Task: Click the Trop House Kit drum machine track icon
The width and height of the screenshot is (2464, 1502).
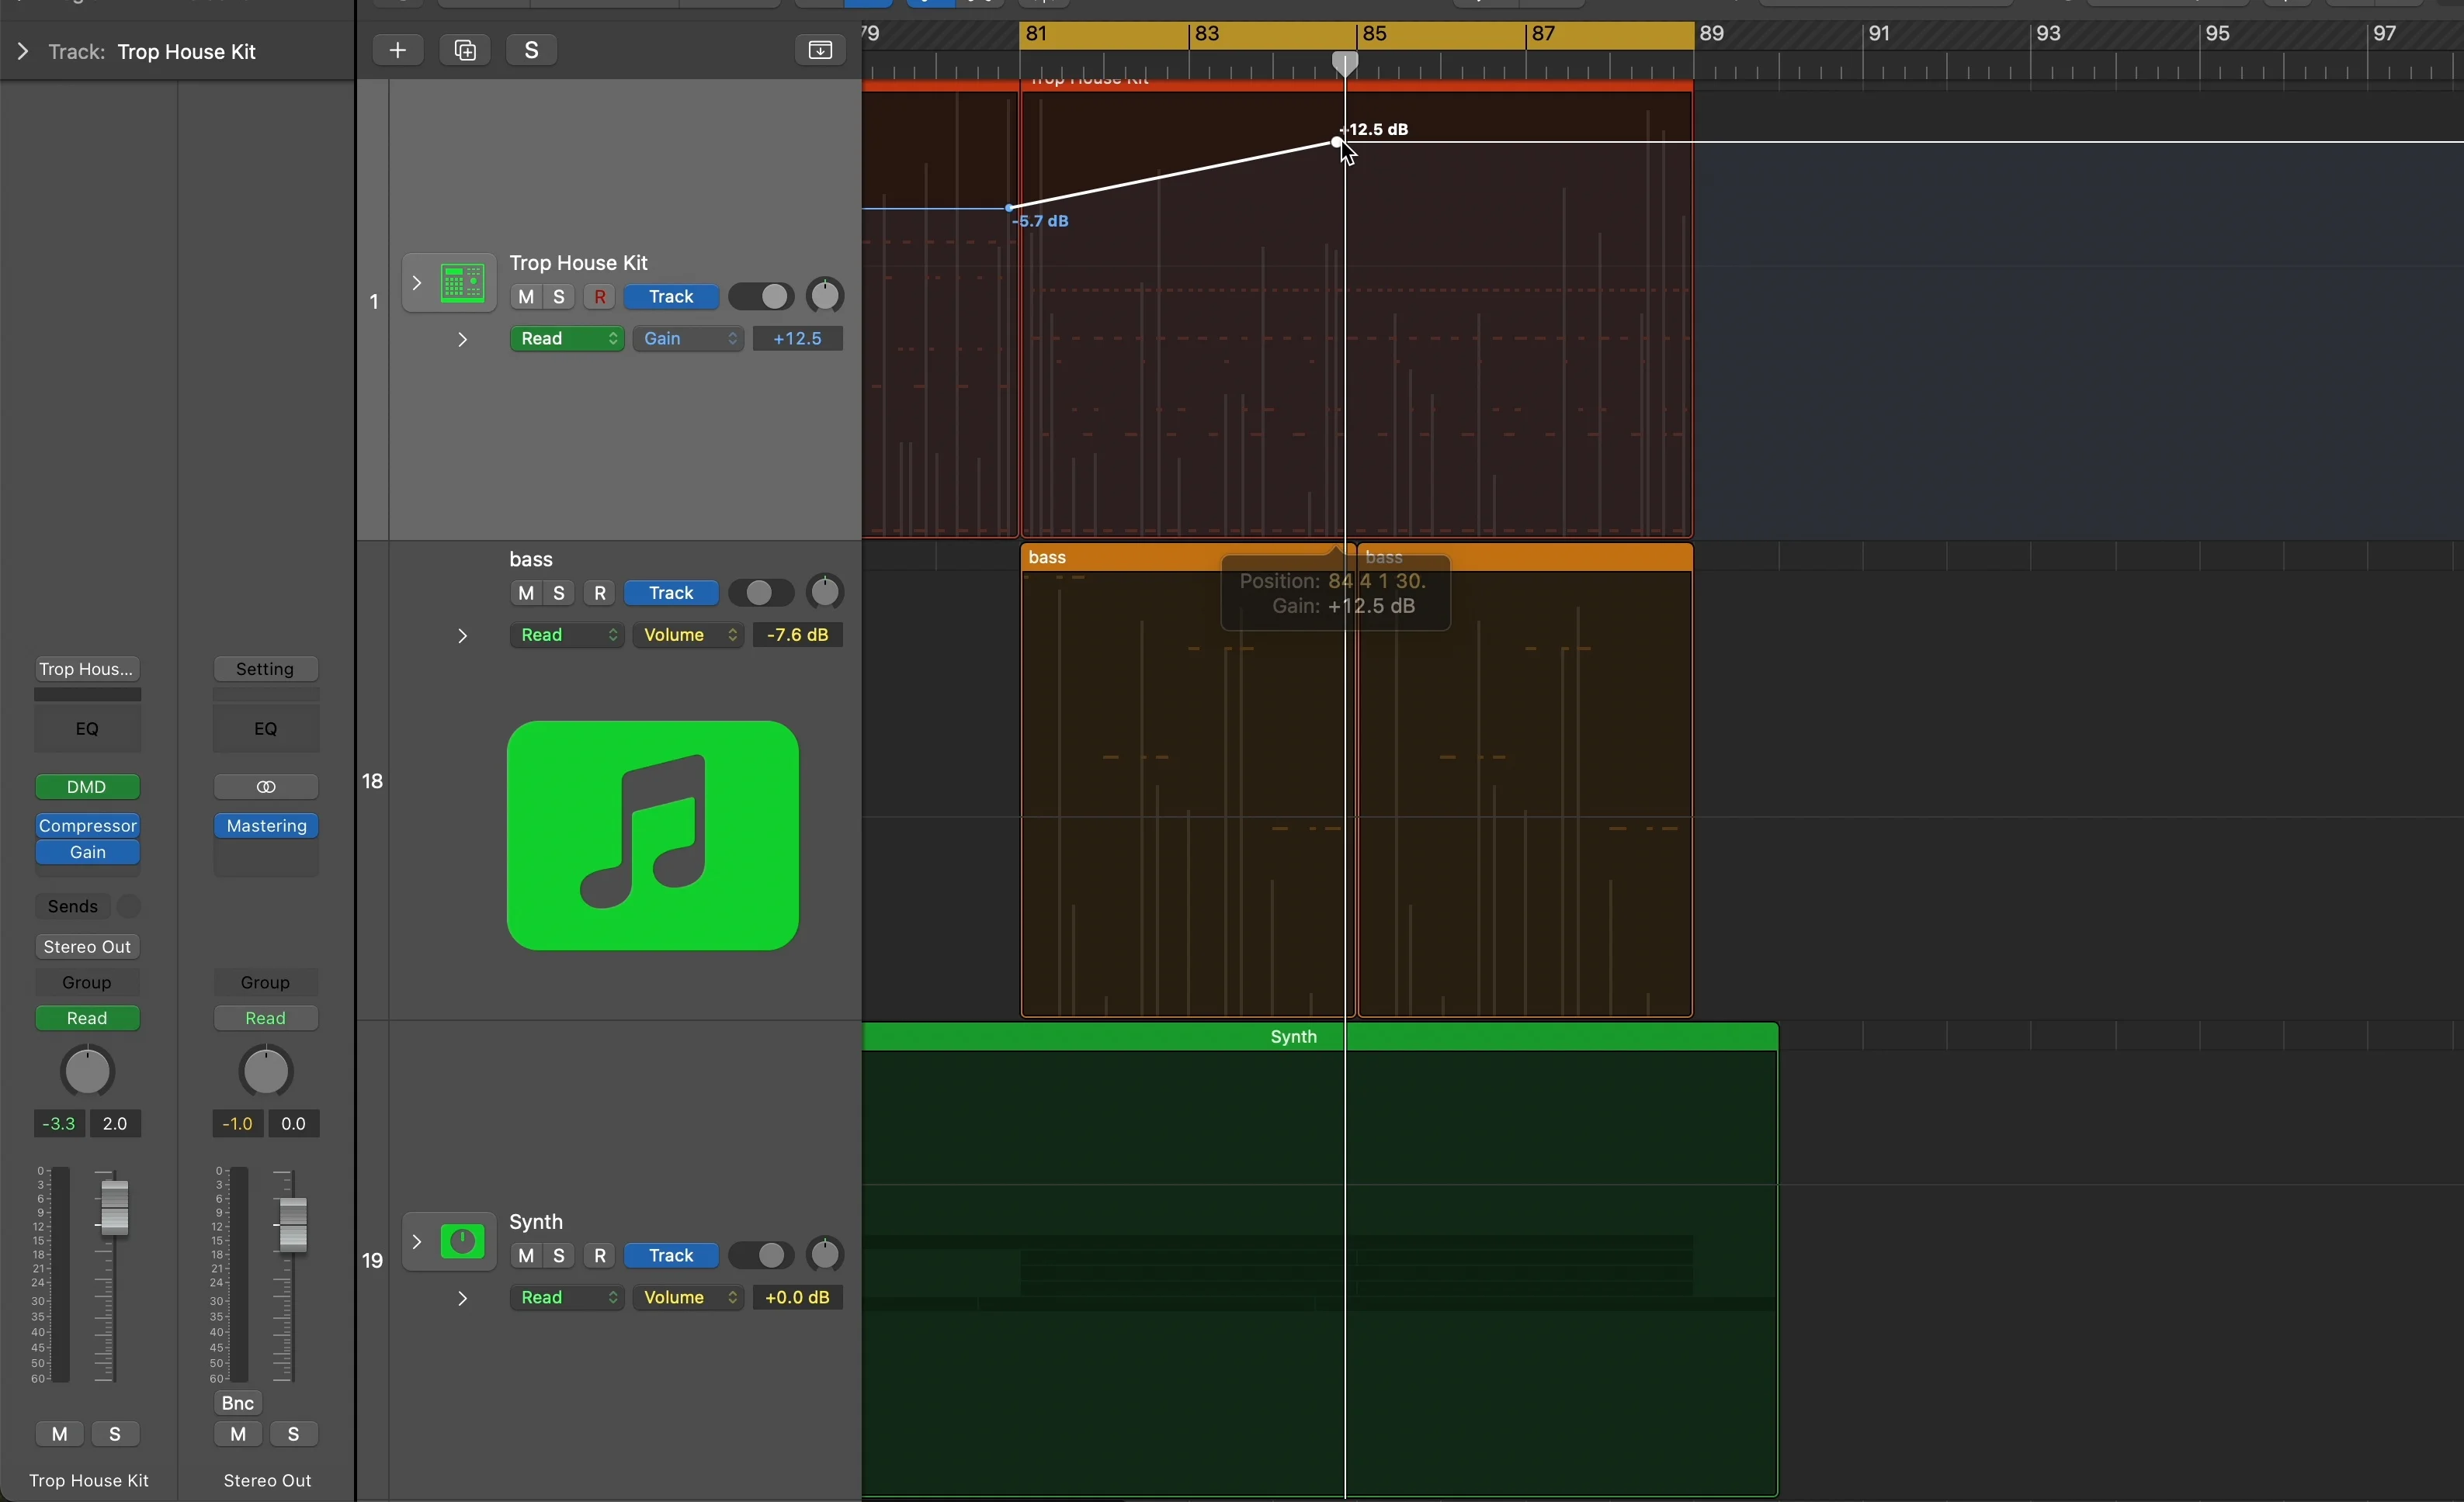Action: 462,281
